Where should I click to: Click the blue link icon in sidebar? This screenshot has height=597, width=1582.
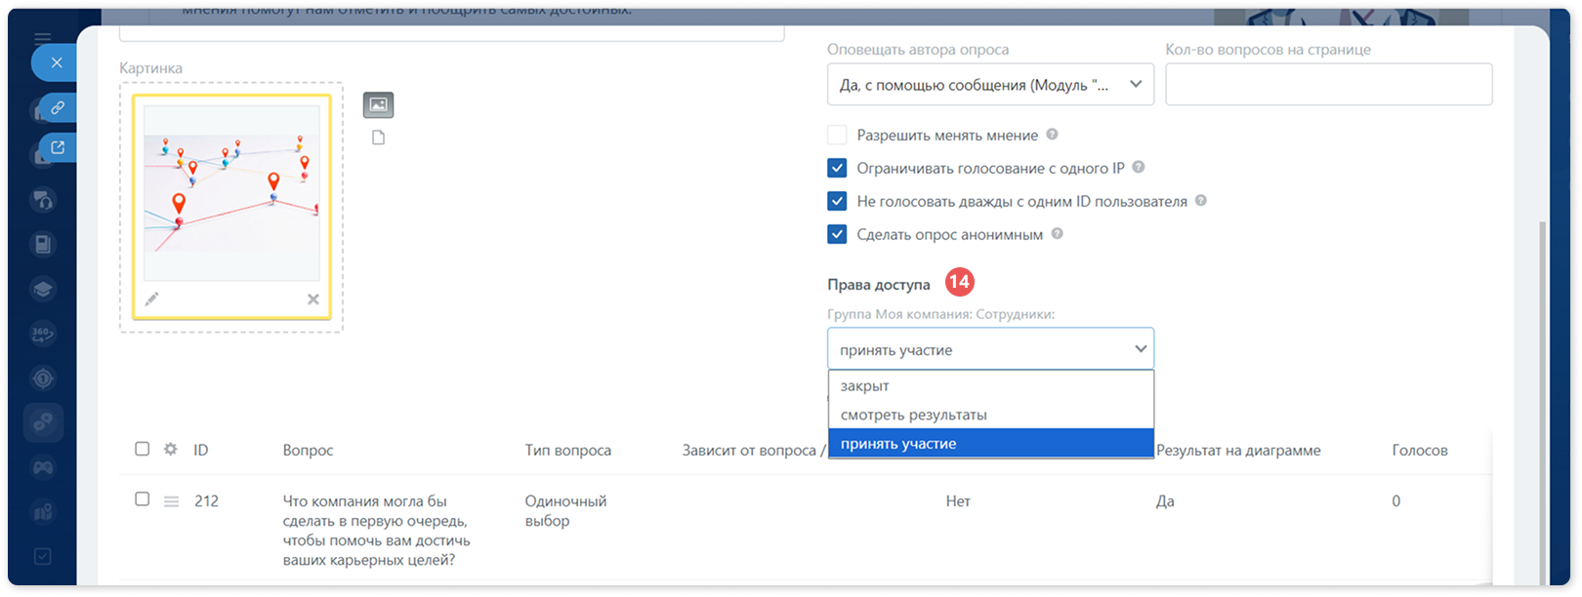(58, 107)
